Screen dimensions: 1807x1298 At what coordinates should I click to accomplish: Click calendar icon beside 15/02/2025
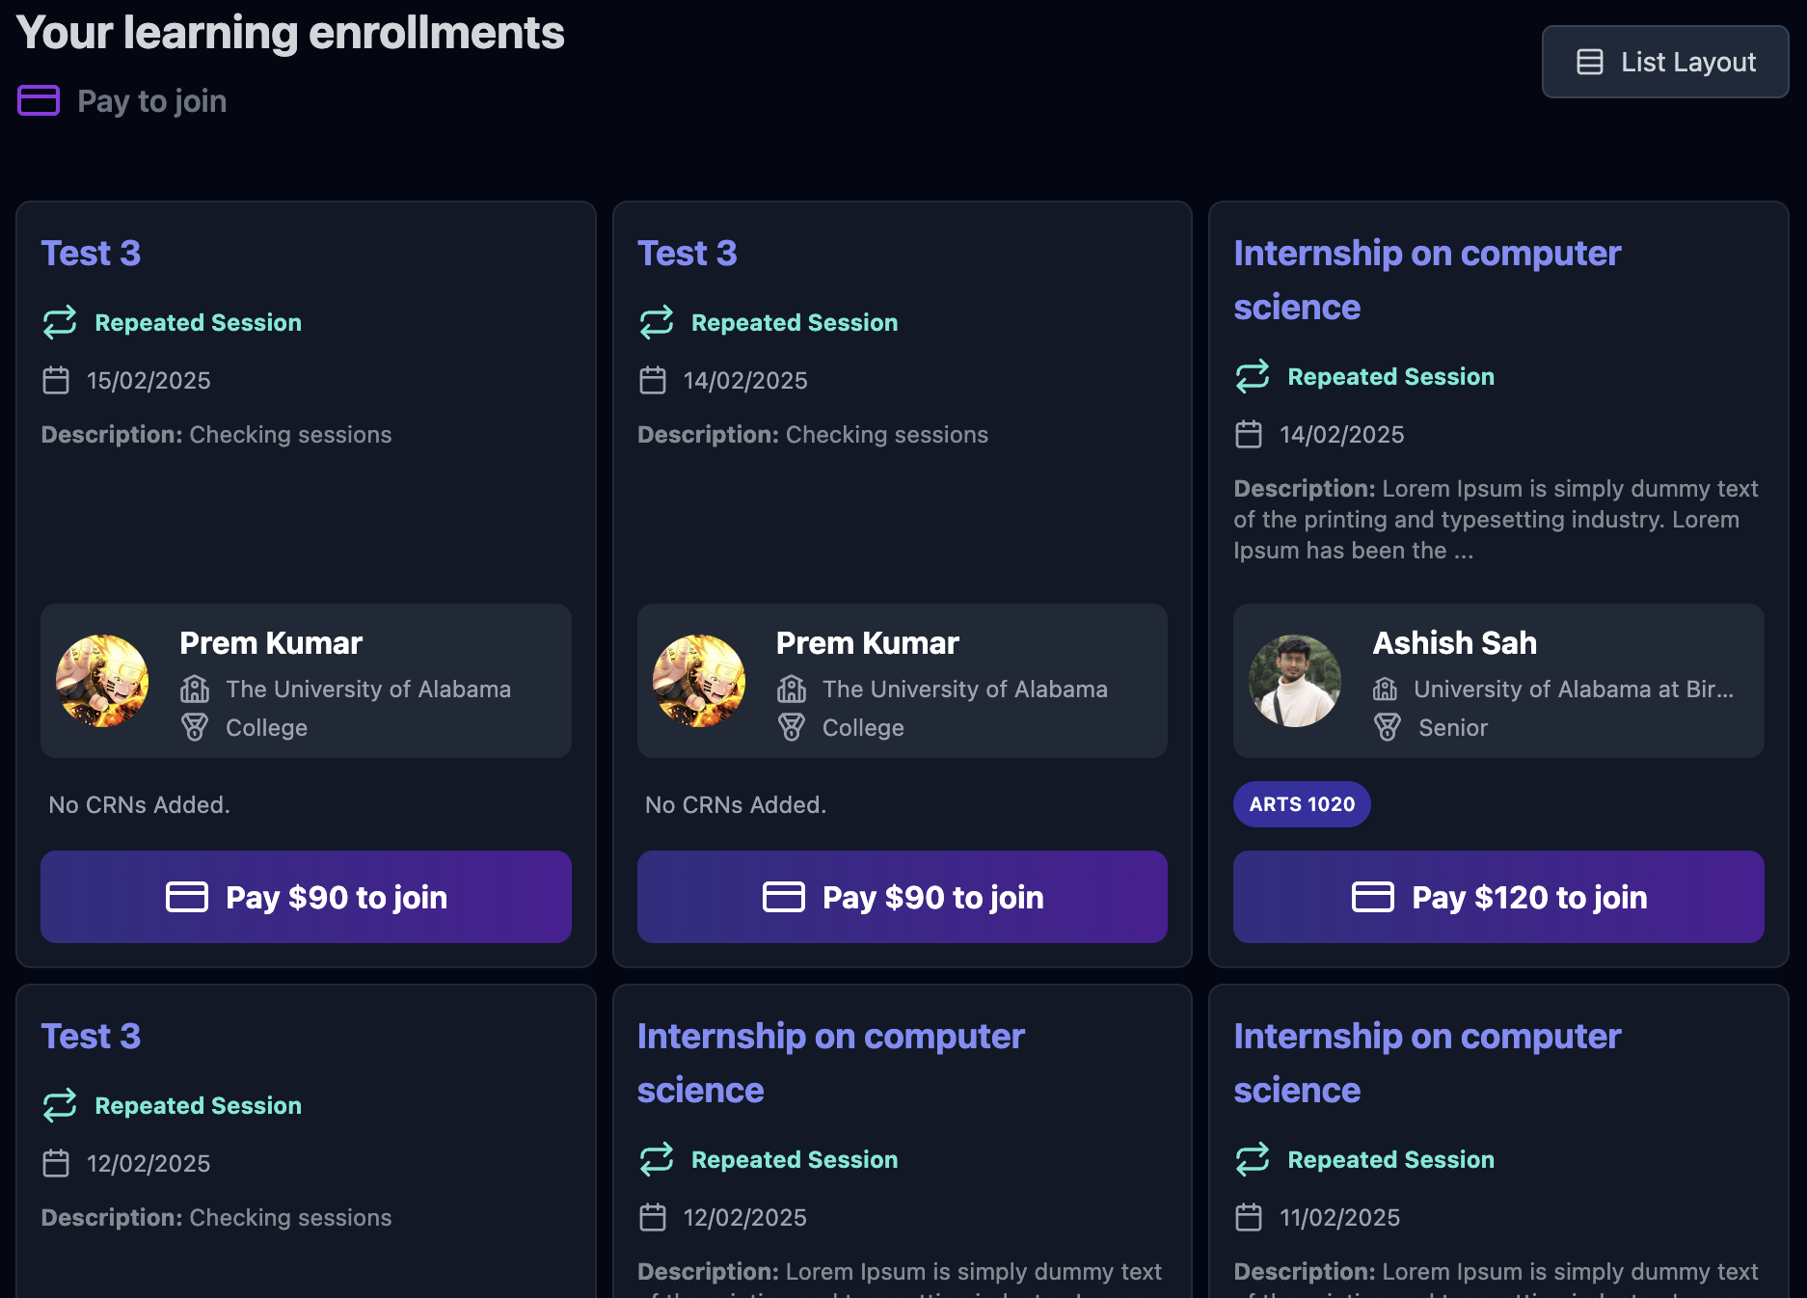pyautogui.click(x=56, y=380)
